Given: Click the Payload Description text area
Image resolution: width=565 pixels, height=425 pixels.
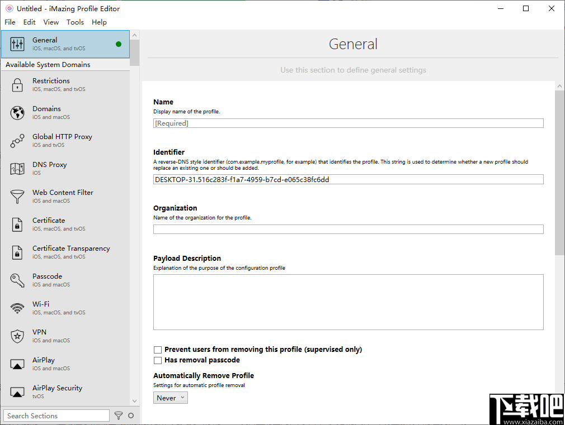Looking at the screenshot, I should click(348, 302).
